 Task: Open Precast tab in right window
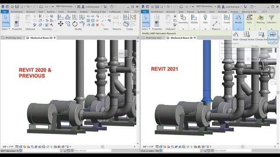[x=190, y=12]
